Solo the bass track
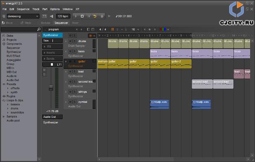This screenshot has height=162, width=255. (74, 51)
